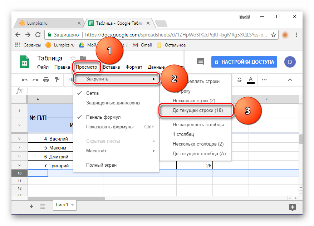Click the print icon
The image size is (314, 226).
tap(46, 79)
